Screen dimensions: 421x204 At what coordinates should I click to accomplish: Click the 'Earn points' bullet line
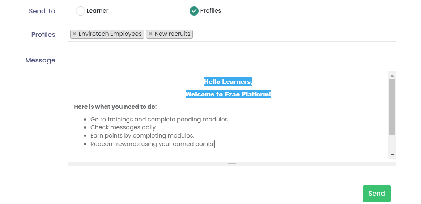coord(142,136)
